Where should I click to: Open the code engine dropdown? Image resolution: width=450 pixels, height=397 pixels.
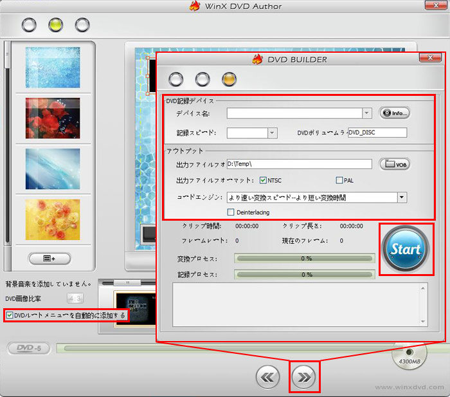pyautogui.click(x=402, y=198)
